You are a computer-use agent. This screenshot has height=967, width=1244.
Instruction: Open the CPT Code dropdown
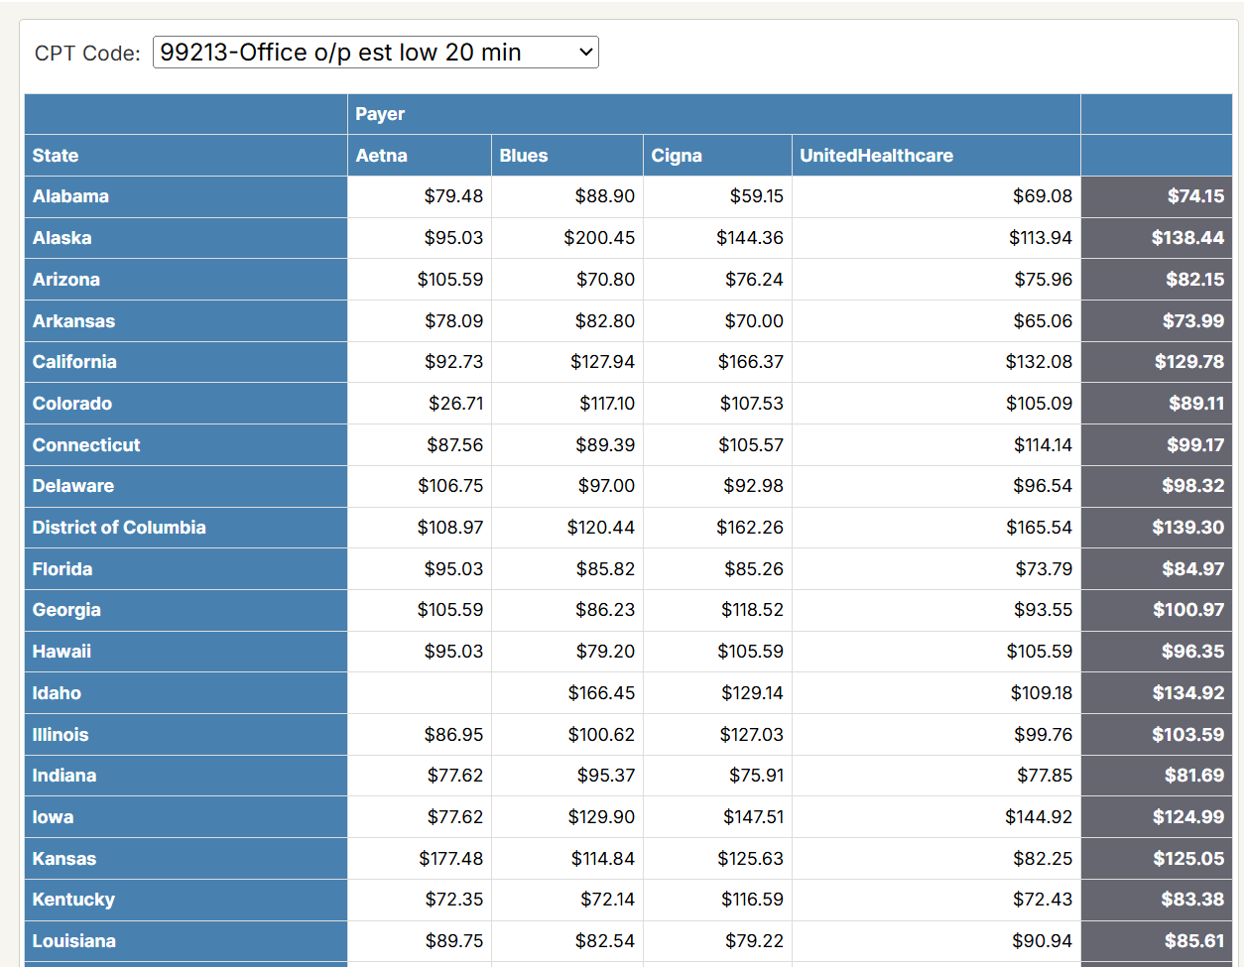click(376, 53)
